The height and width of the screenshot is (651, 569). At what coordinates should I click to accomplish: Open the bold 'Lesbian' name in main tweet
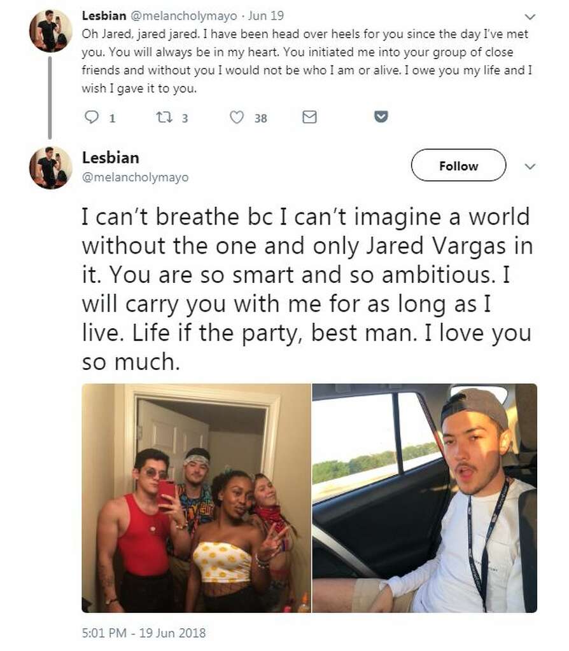[x=111, y=158]
